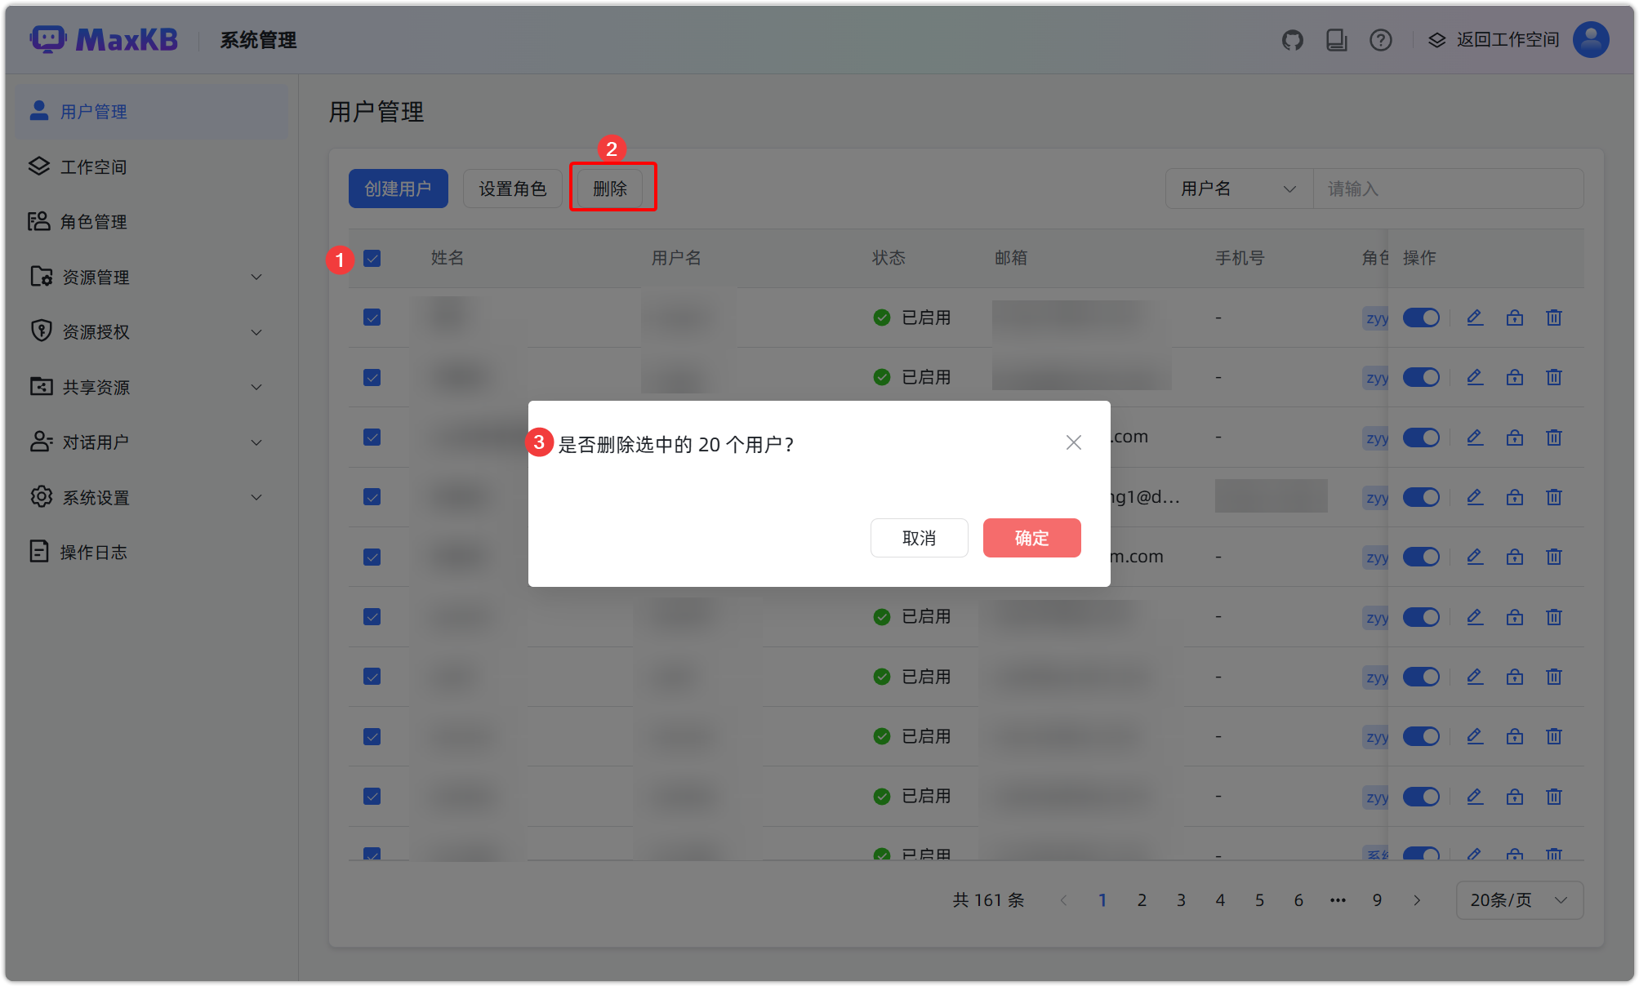
Task: Open the 操作日志 sidebar icon
Action: 38,551
